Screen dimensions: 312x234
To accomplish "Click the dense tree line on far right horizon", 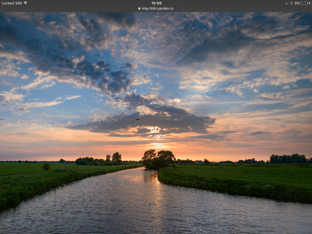I will 289,158.
